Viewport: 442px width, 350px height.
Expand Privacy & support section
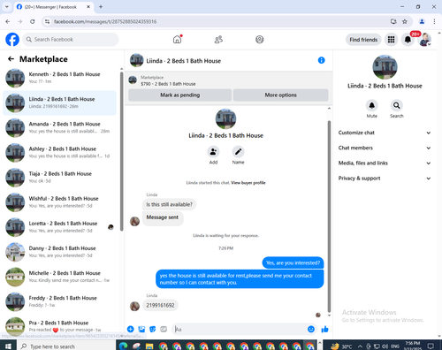(385, 179)
